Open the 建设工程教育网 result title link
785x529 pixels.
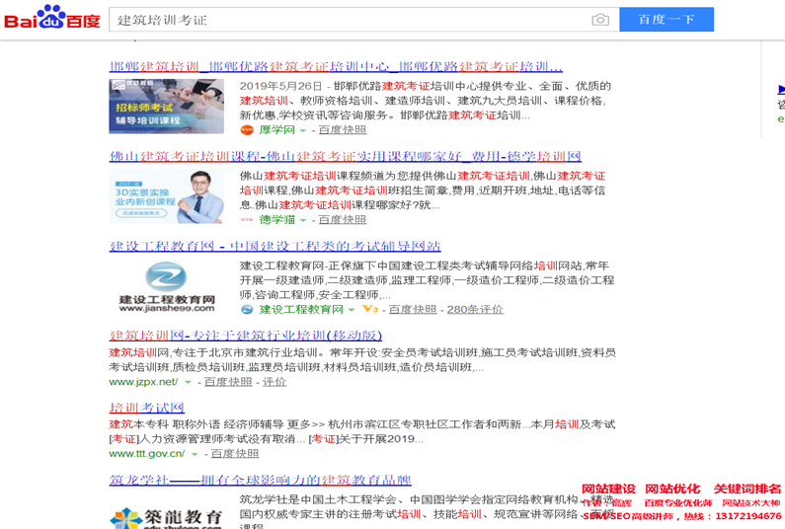(x=275, y=246)
